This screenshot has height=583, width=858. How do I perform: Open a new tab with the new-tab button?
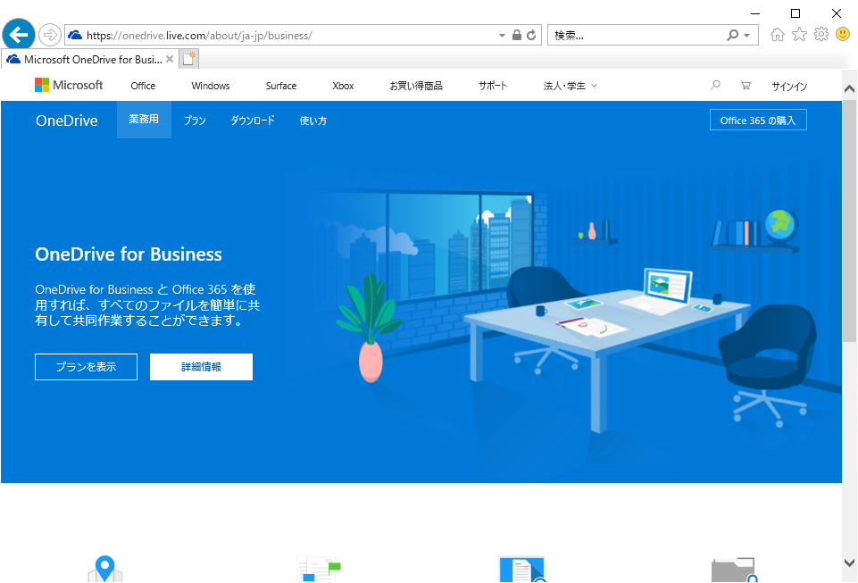click(x=188, y=59)
